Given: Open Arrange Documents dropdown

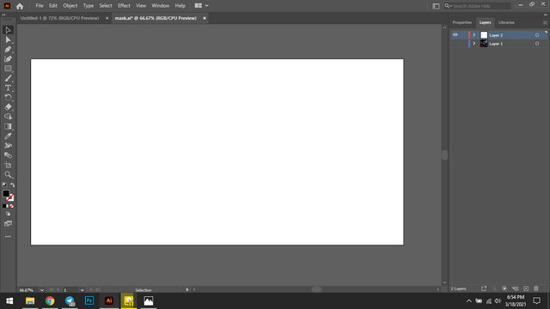Looking at the screenshot, I should click(x=201, y=6).
